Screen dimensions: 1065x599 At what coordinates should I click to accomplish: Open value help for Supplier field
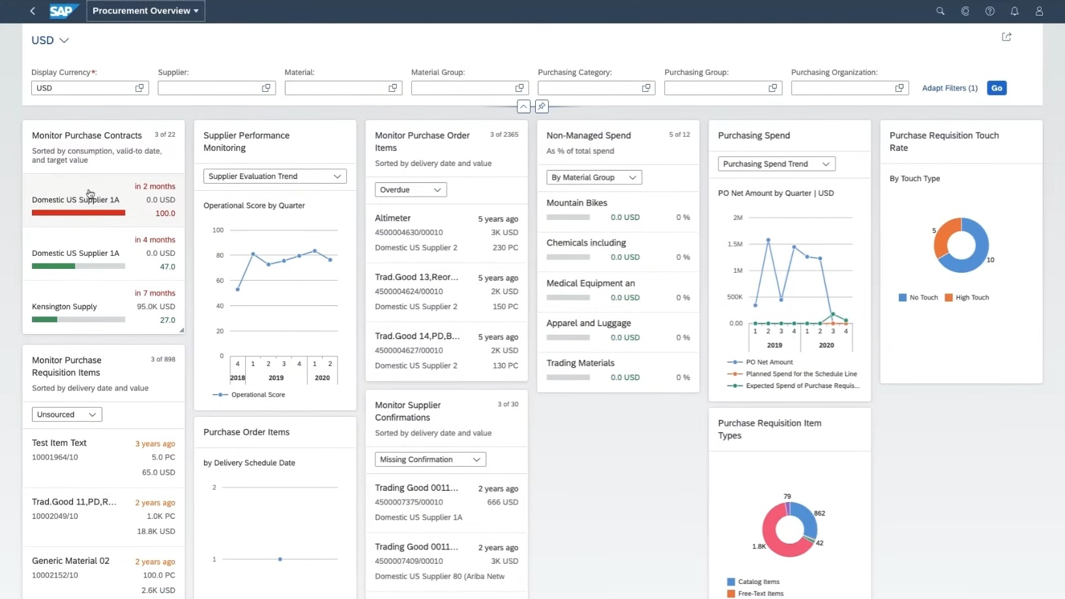click(266, 88)
